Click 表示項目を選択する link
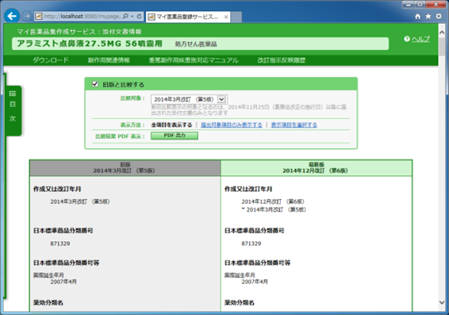 294,125
